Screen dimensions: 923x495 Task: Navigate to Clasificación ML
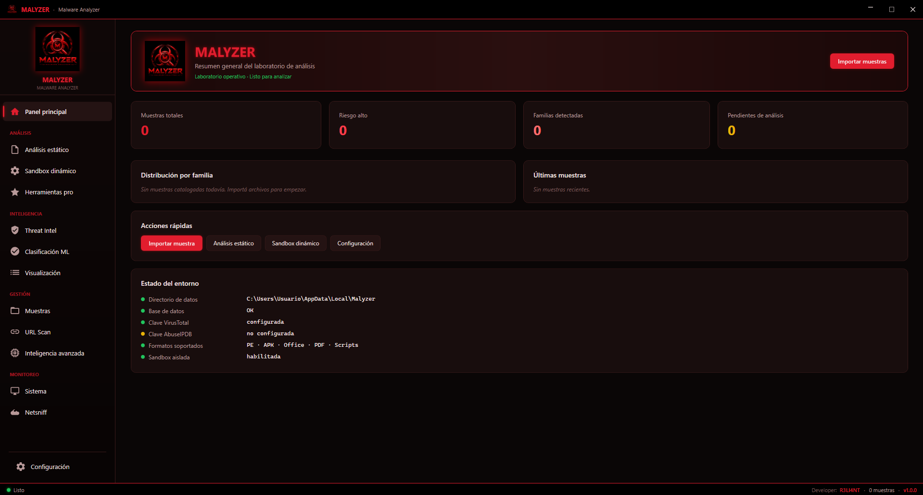point(57,252)
